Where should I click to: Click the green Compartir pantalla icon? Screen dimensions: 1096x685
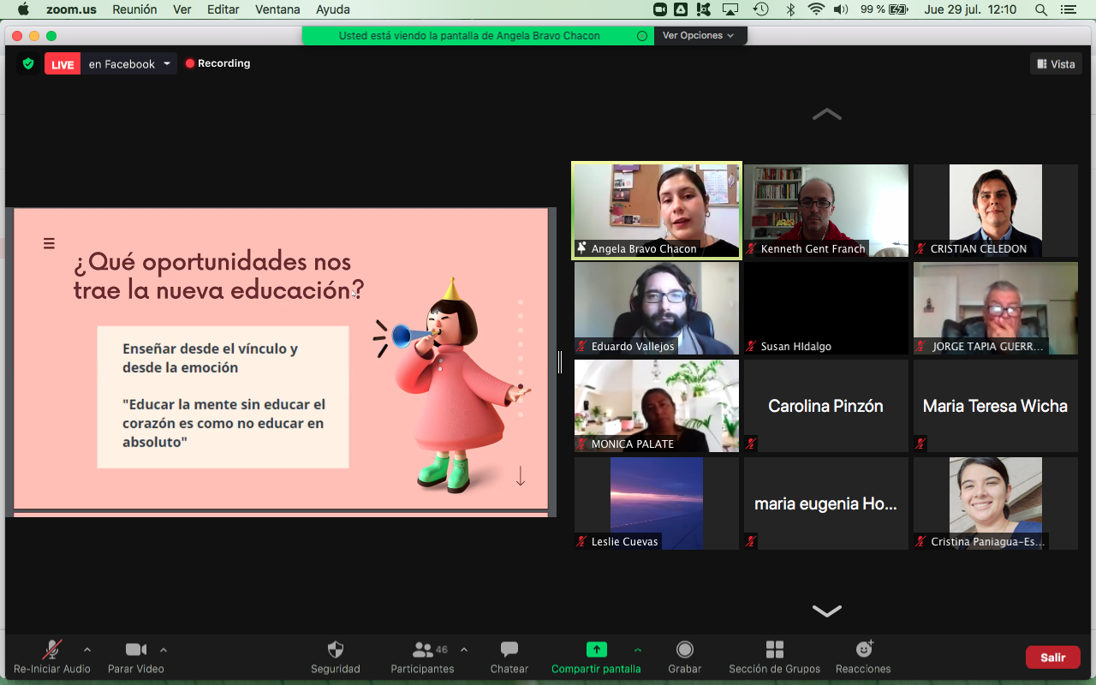tap(596, 650)
